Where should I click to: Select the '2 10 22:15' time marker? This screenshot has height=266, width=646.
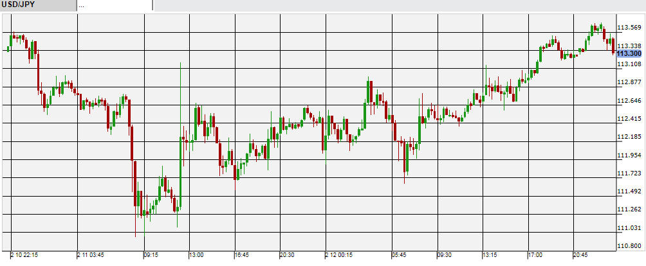[26, 255]
